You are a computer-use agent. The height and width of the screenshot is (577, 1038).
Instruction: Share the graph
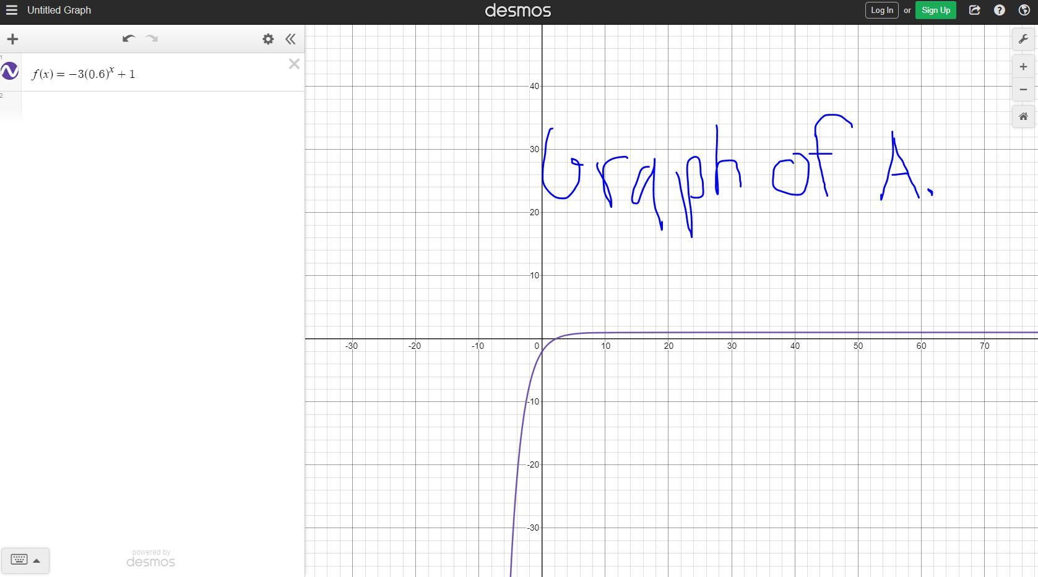coord(974,10)
